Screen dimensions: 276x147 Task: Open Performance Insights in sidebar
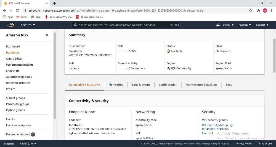(x=20, y=65)
